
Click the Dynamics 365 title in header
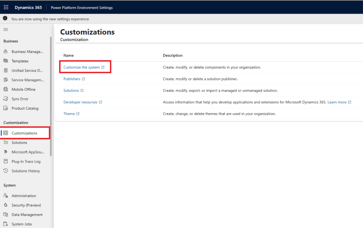28,7
